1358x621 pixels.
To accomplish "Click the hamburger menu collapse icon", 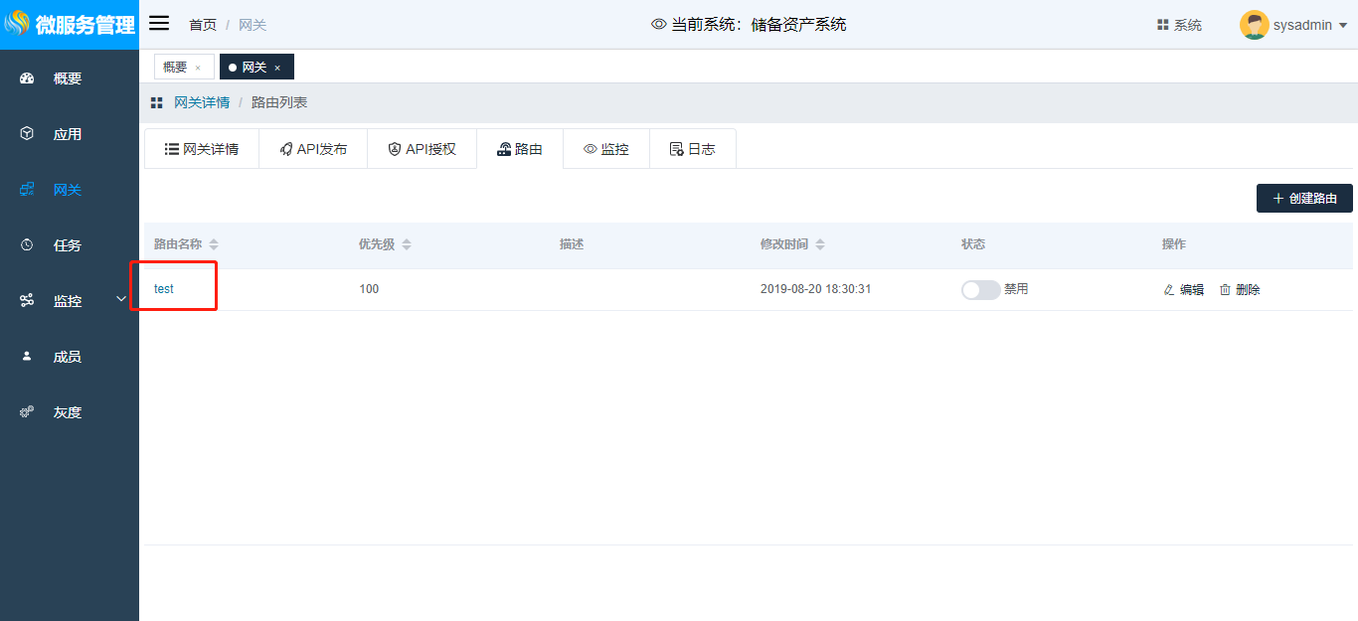I will point(159,24).
